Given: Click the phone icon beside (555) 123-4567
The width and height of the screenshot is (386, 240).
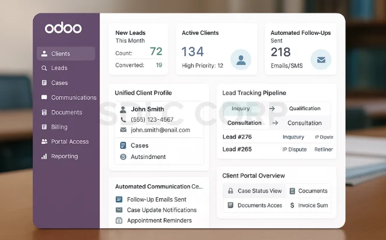Looking at the screenshot, I should 123,120.
